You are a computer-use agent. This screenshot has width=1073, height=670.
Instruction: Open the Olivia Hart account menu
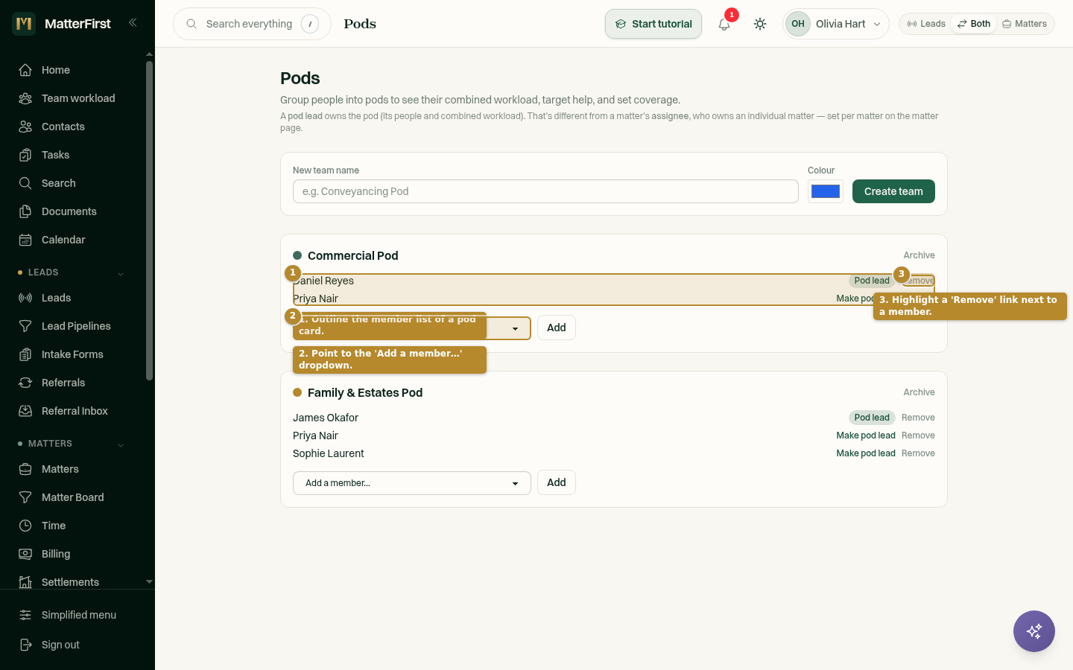[x=836, y=24]
